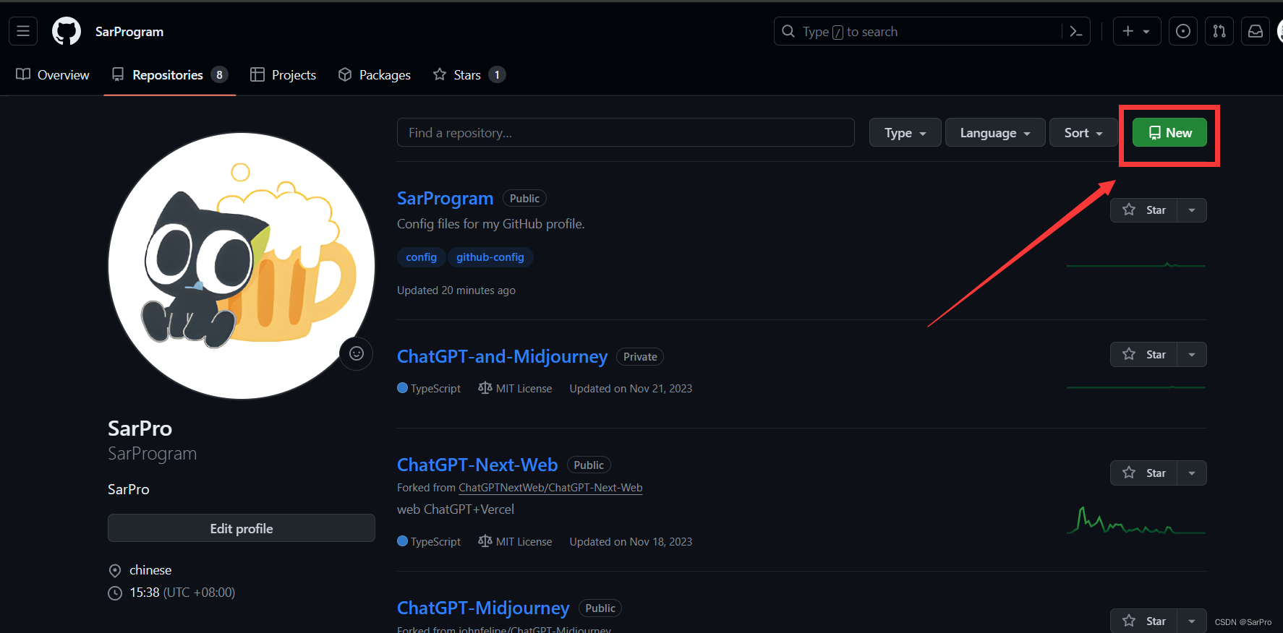Click the "Updated 20 minutes ago" text
The image size is (1283, 633).
(456, 290)
